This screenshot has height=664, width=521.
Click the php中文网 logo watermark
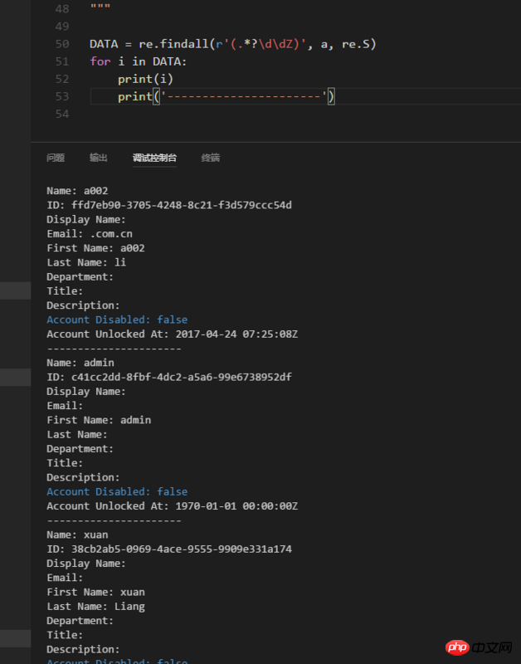coord(479,647)
